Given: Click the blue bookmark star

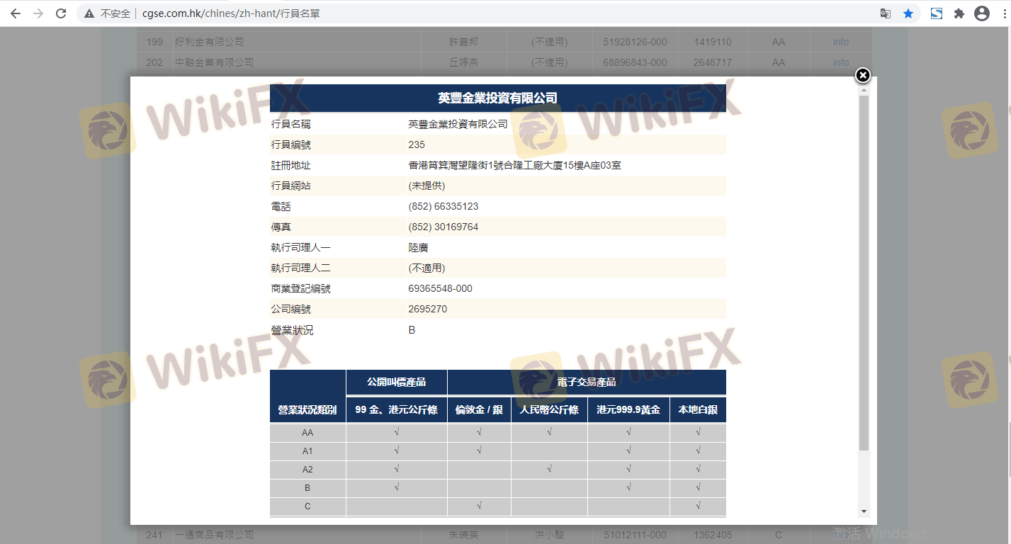Looking at the screenshot, I should (x=908, y=13).
